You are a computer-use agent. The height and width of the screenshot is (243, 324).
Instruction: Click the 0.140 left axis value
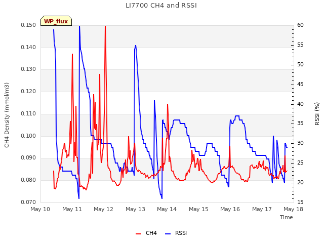[28, 47]
